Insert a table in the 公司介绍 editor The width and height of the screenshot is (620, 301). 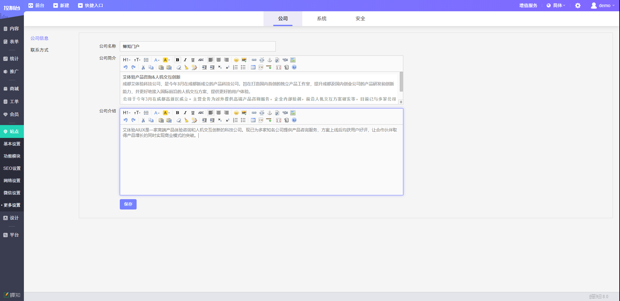[x=253, y=120]
